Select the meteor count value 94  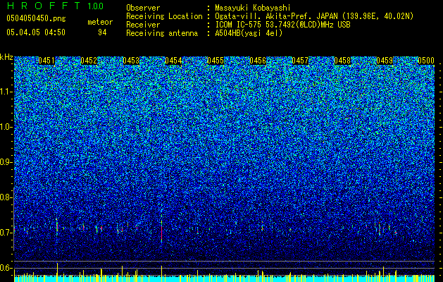(102, 32)
